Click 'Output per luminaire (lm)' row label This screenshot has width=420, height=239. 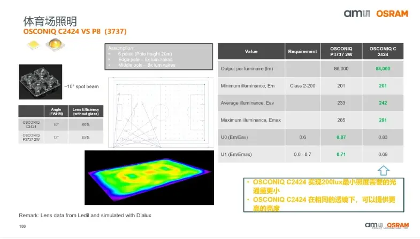coord(247,69)
